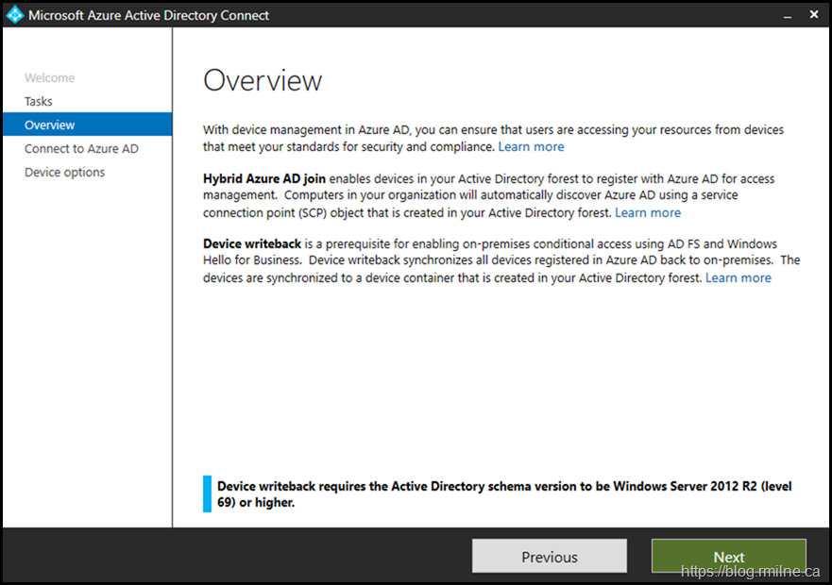Open Learn more link about device management
832x585 pixels.
(x=531, y=147)
